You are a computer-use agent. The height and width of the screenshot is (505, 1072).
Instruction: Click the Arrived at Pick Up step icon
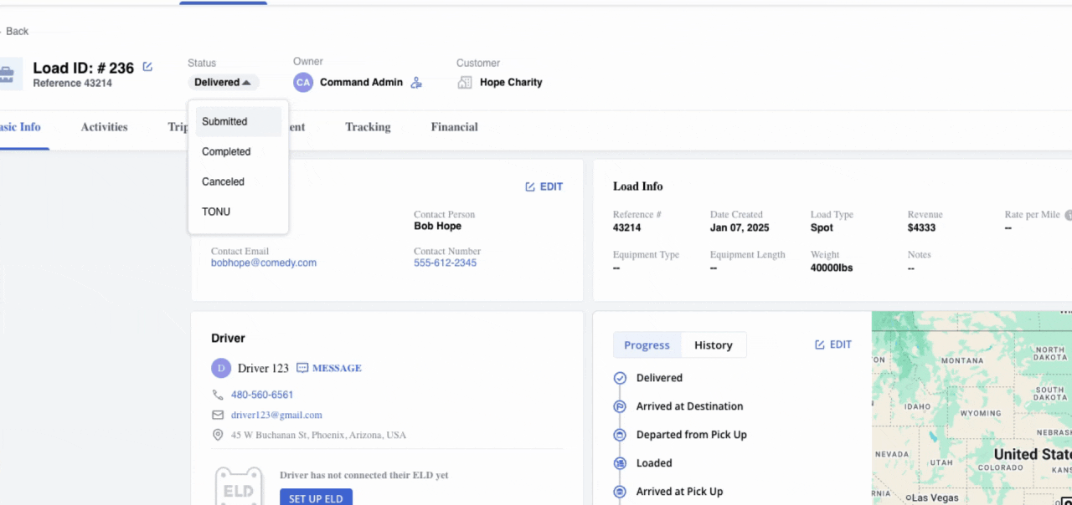(620, 492)
